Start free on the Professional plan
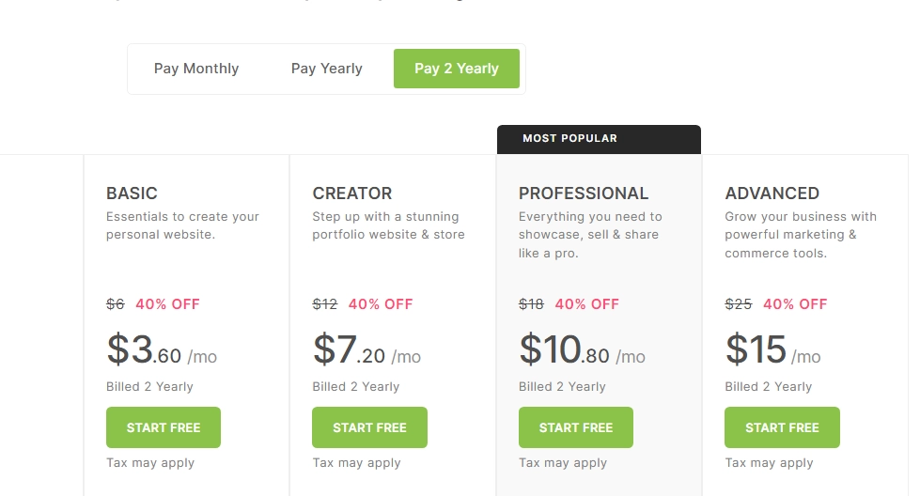920x496 pixels. click(575, 427)
